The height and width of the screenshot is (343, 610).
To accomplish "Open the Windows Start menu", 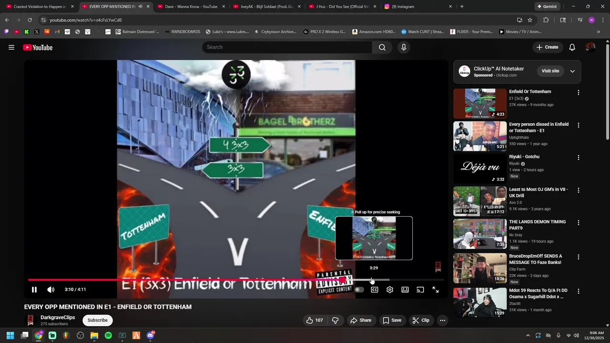I will [10, 335].
